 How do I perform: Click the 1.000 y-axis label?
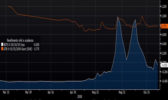[x=164, y=16]
